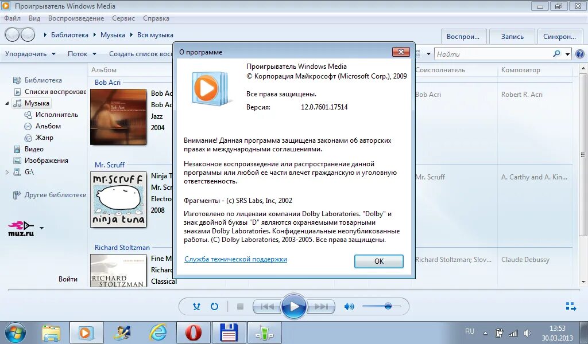The image size is (588, 344).
Task: Mute the player volume
Action: pos(349,307)
